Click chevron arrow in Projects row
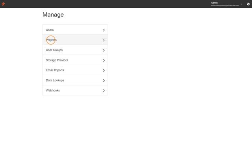 coord(104,40)
